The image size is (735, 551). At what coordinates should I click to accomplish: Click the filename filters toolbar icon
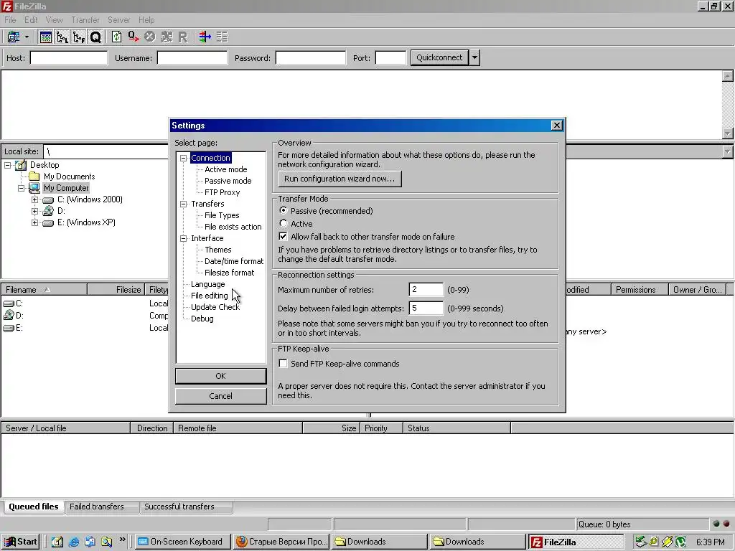click(222, 37)
